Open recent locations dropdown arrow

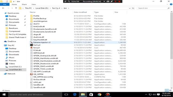pos(12,8)
